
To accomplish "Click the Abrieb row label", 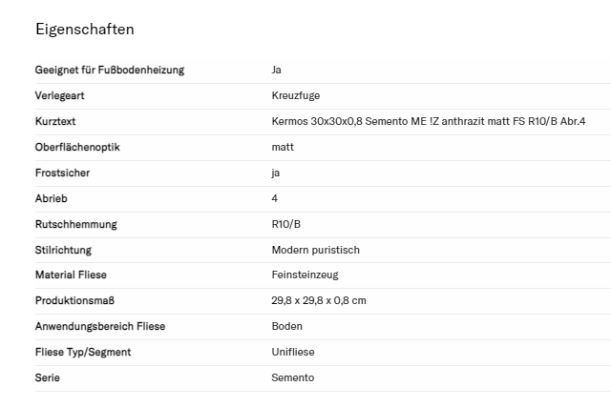I will pyautogui.click(x=52, y=198).
